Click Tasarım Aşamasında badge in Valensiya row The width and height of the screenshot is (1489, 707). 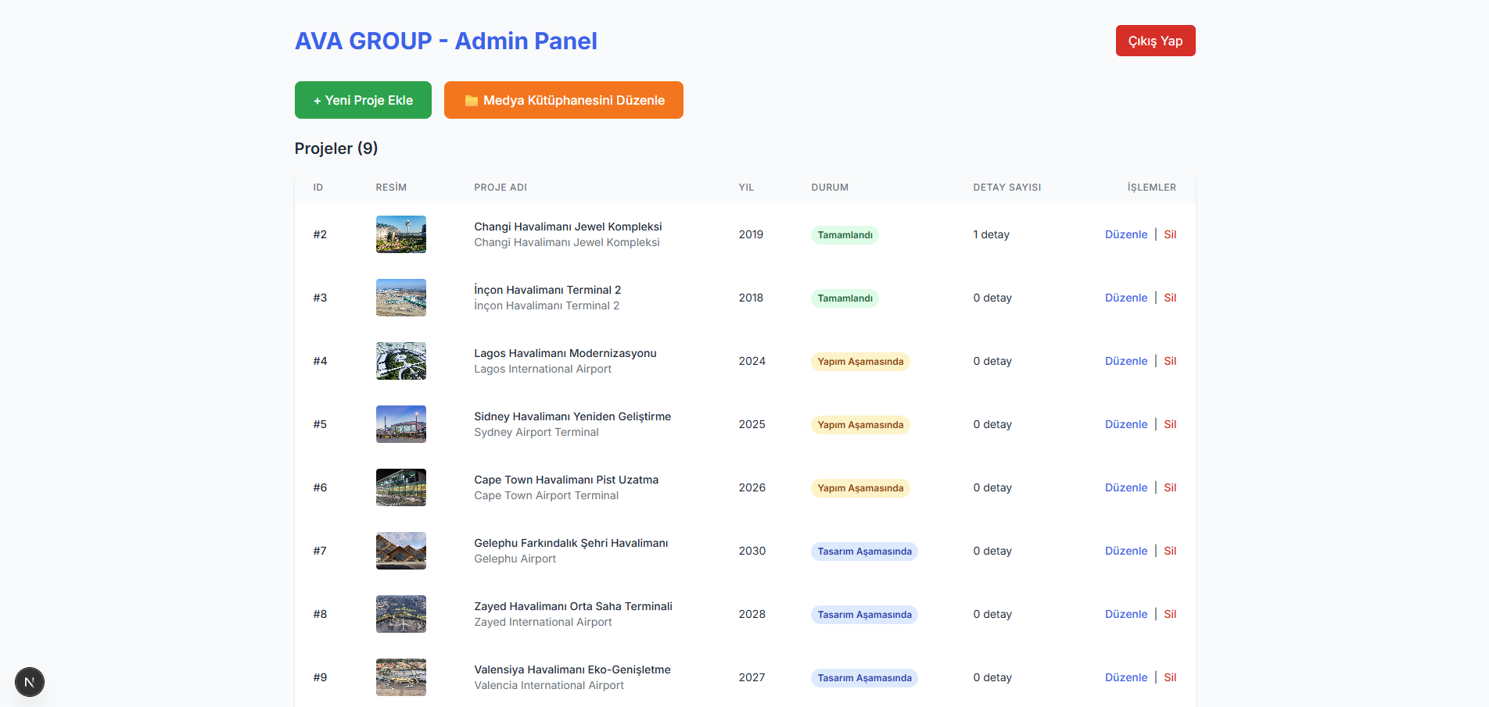tap(864, 678)
